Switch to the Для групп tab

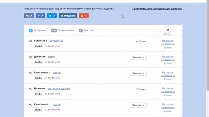pos(87,30)
